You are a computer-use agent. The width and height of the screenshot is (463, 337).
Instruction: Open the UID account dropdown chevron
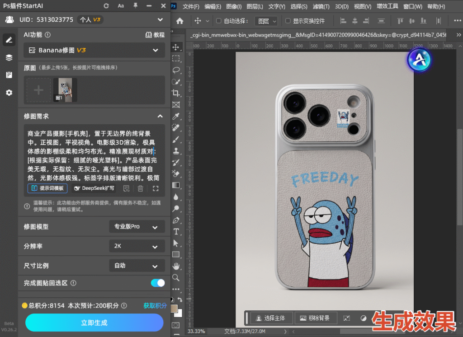[x=160, y=20]
